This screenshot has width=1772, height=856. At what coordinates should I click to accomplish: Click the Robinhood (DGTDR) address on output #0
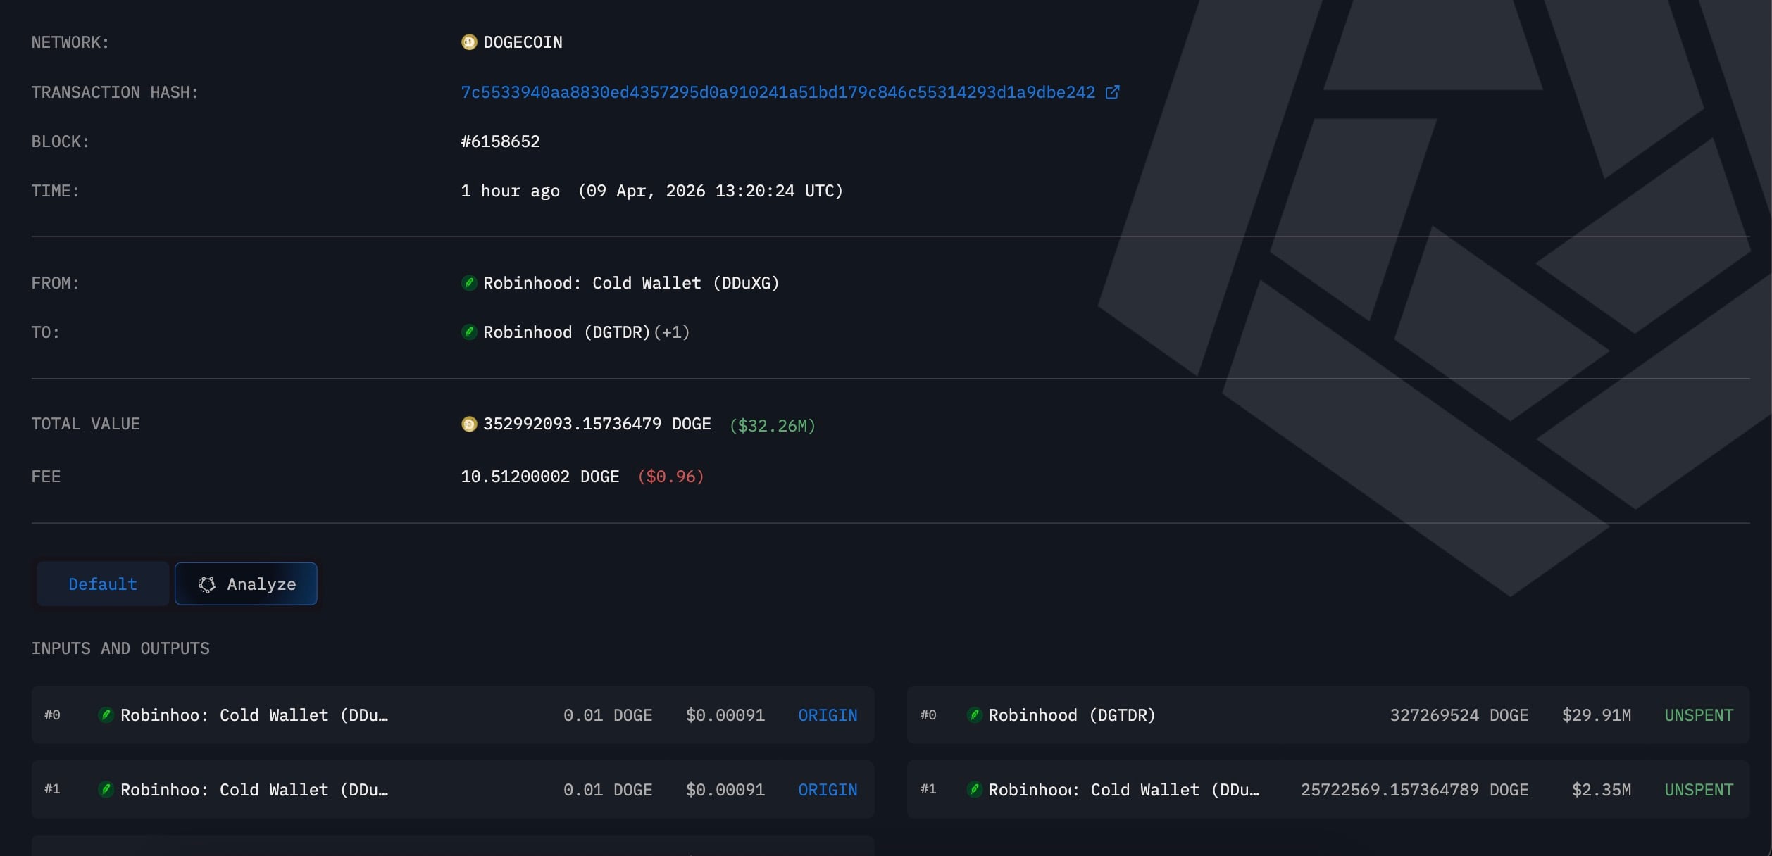pyautogui.click(x=1071, y=715)
